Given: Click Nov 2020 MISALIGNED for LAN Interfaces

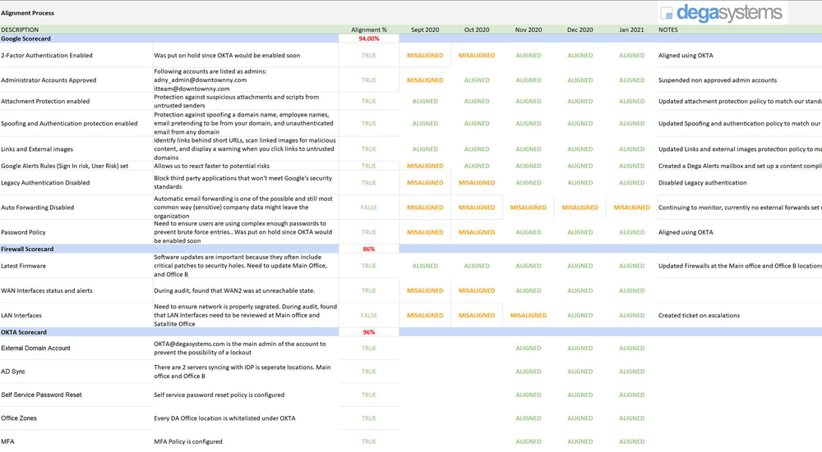Looking at the screenshot, I should click(x=528, y=316).
